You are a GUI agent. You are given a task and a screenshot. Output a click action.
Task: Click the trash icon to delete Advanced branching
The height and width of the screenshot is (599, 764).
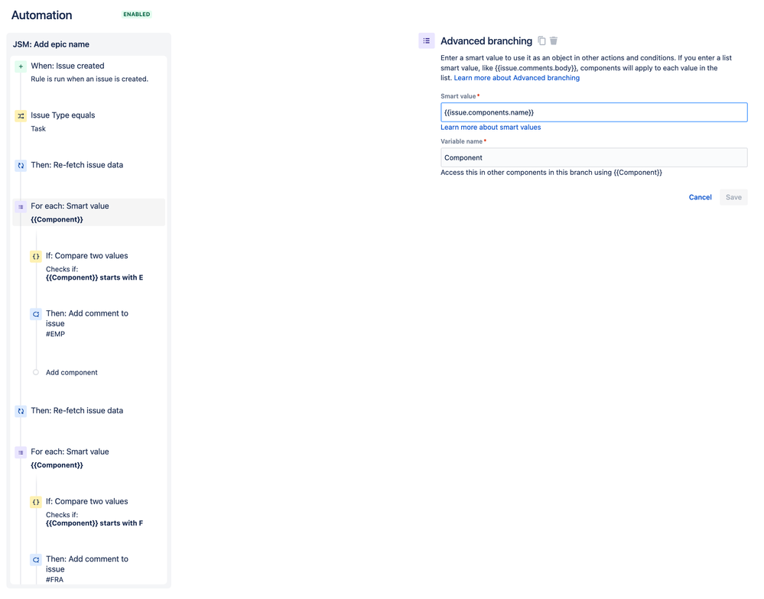[554, 40]
